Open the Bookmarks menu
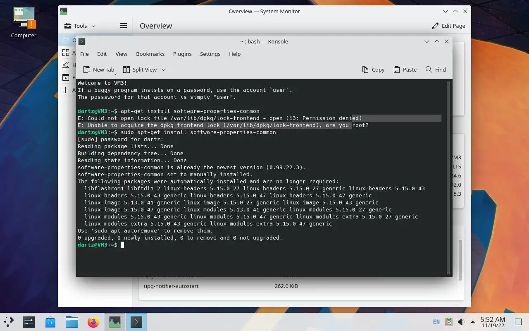Screen dimensions: 529x331 click(150, 54)
